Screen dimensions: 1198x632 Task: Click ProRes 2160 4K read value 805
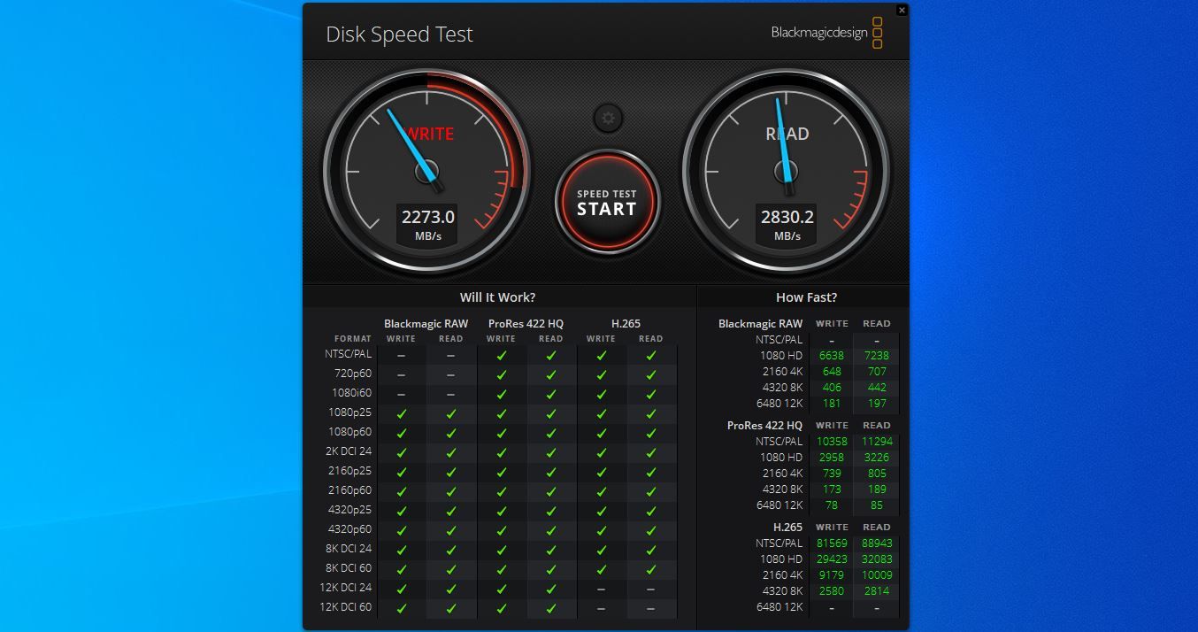pos(876,474)
